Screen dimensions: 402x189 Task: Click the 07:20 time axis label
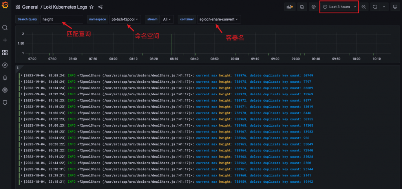(x=32, y=59)
